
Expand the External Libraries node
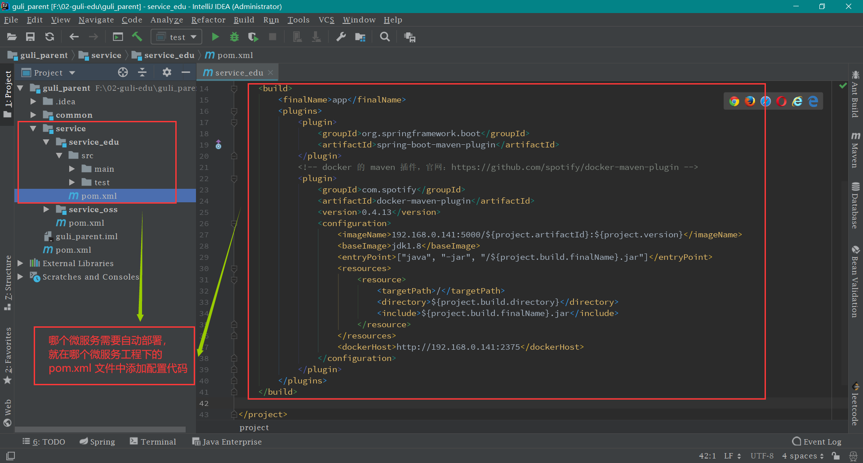click(20, 263)
